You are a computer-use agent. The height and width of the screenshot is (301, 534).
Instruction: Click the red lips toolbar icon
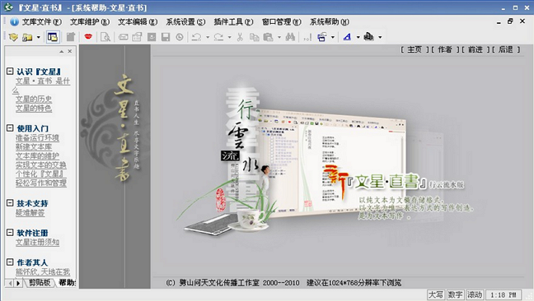tap(88, 36)
